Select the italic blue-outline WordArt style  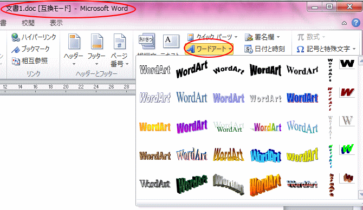tap(155, 98)
